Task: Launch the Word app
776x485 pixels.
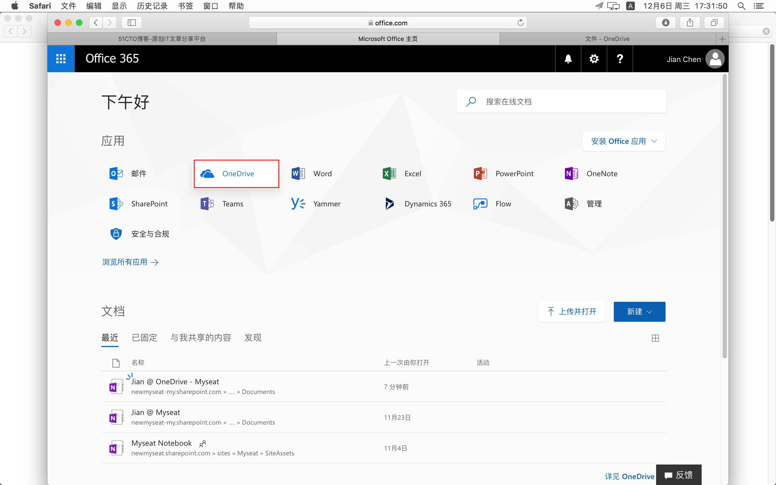Action: pyautogui.click(x=311, y=174)
